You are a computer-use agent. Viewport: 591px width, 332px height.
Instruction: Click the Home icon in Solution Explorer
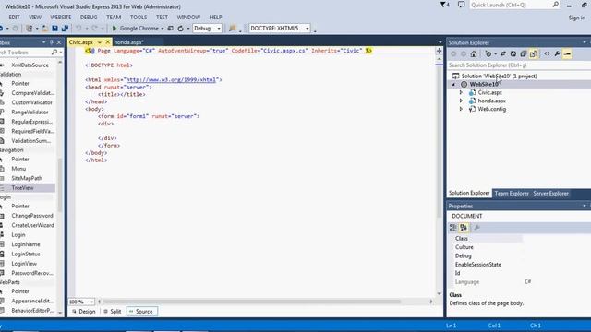[x=474, y=53]
